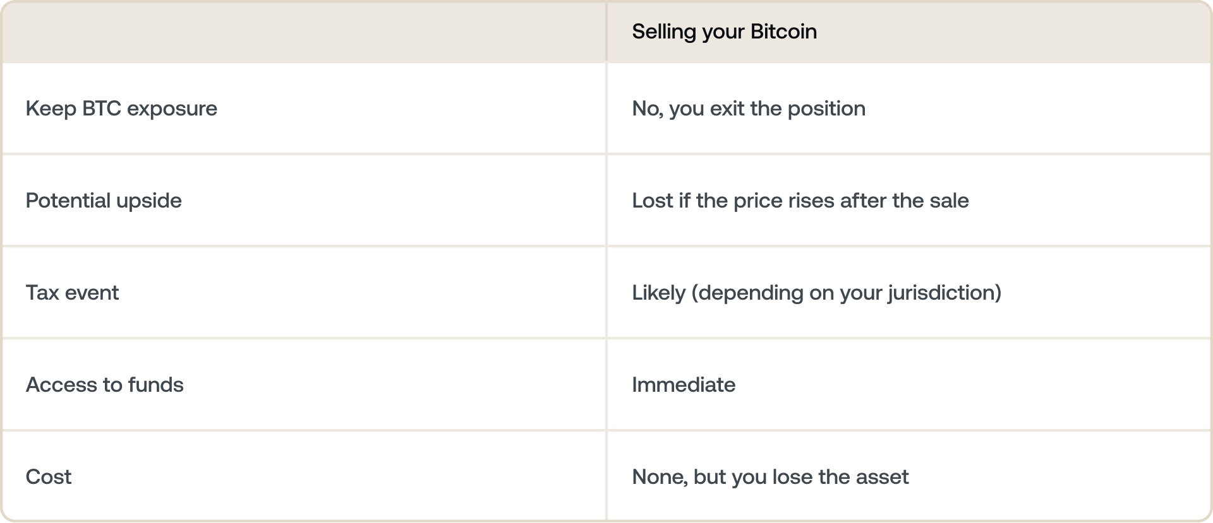Viewport: 1213px width, 523px height.
Task: Click "Lost if the price rises after the sale"
Action: [x=800, y=201]
